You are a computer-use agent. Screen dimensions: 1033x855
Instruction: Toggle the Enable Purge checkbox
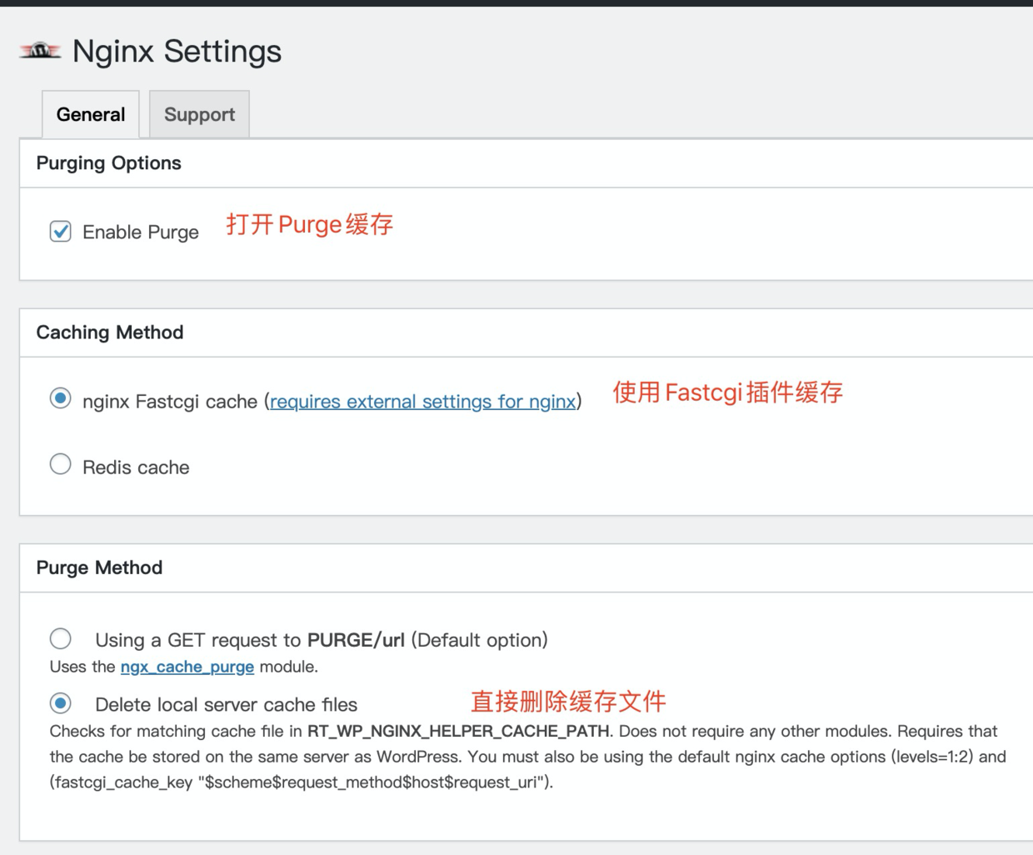[x=60, y=232]
